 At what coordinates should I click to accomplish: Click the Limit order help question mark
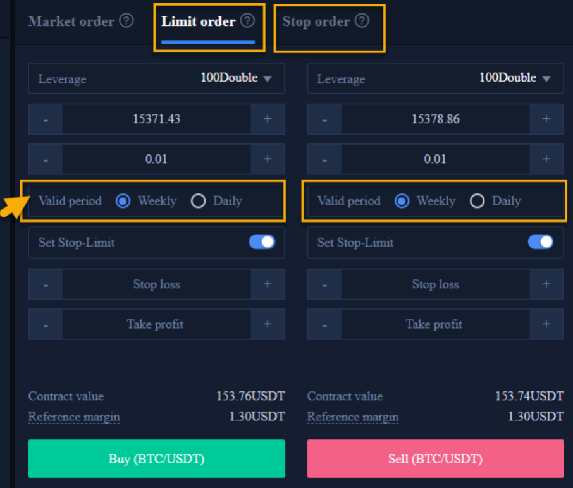click(247, 20)
